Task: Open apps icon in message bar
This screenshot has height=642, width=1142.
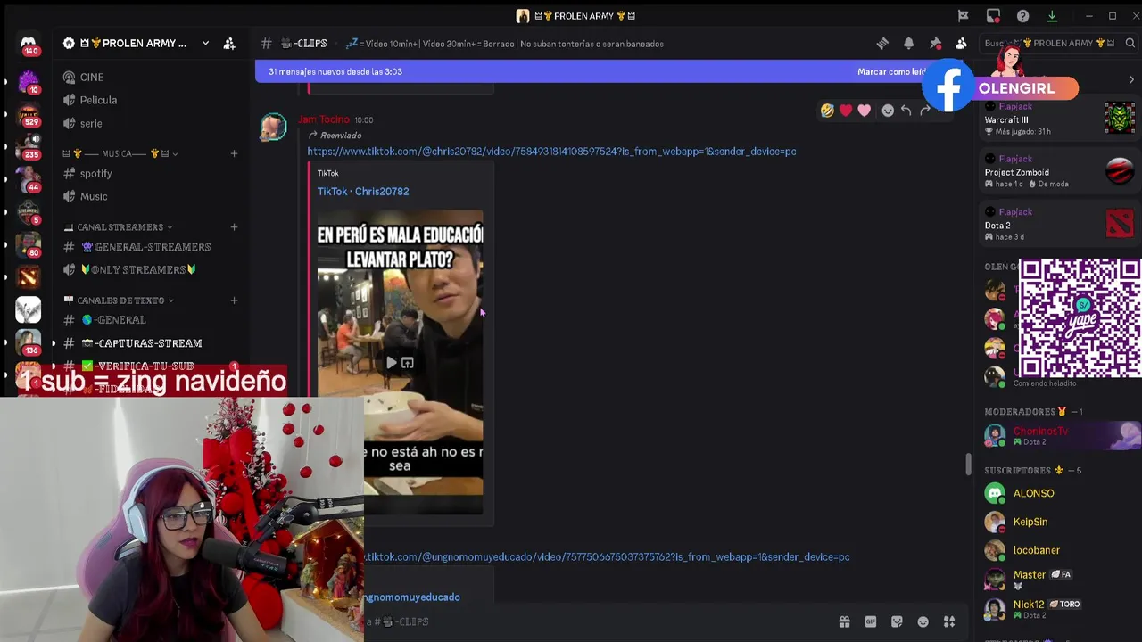Action: pos(949,621)
